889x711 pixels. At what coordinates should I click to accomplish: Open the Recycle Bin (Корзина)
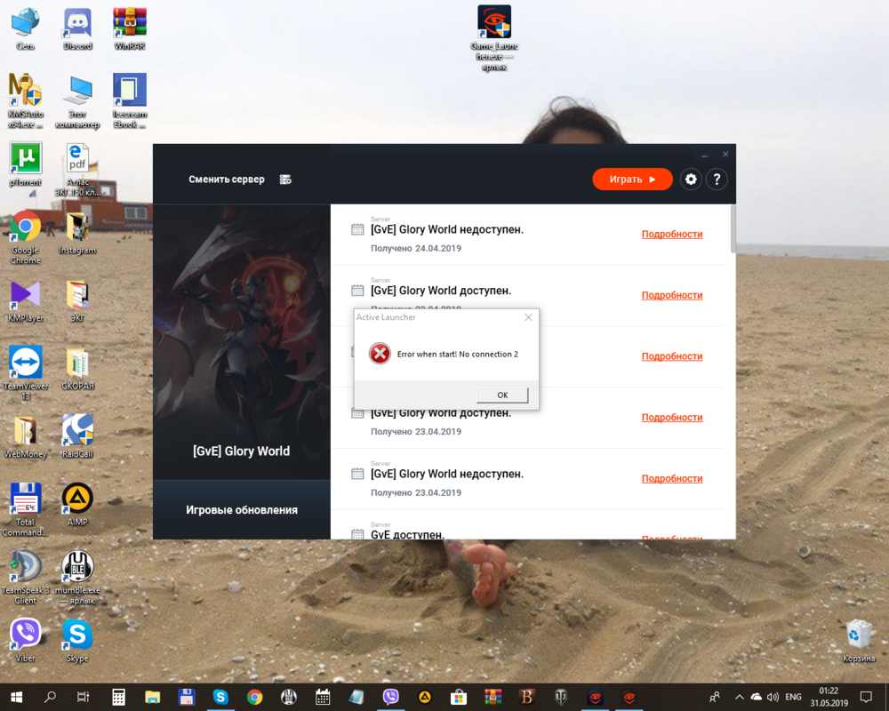(x=859, y=635)
